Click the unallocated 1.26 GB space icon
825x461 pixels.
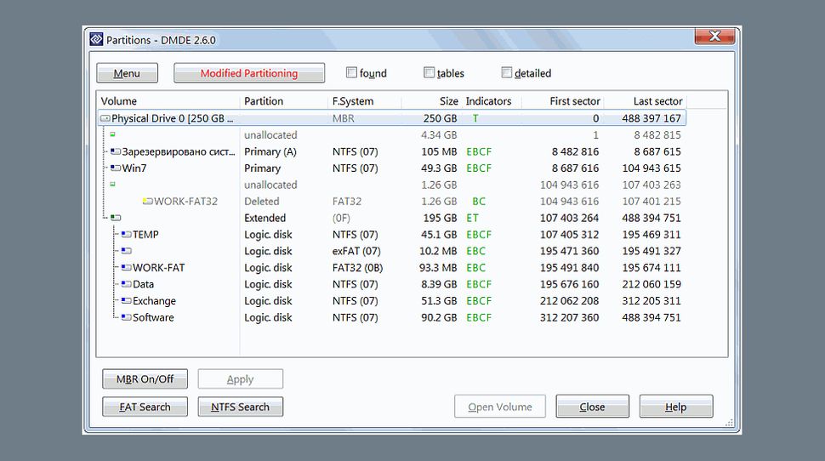112,185
